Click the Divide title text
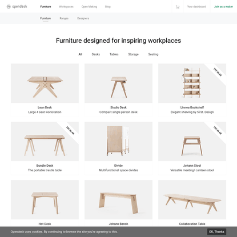Viewport: 237px width, 237px height. pyautogui.click(x=118, y=166)
